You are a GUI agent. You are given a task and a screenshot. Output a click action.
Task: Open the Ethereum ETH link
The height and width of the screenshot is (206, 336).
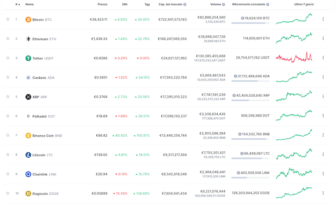[44, 39]
